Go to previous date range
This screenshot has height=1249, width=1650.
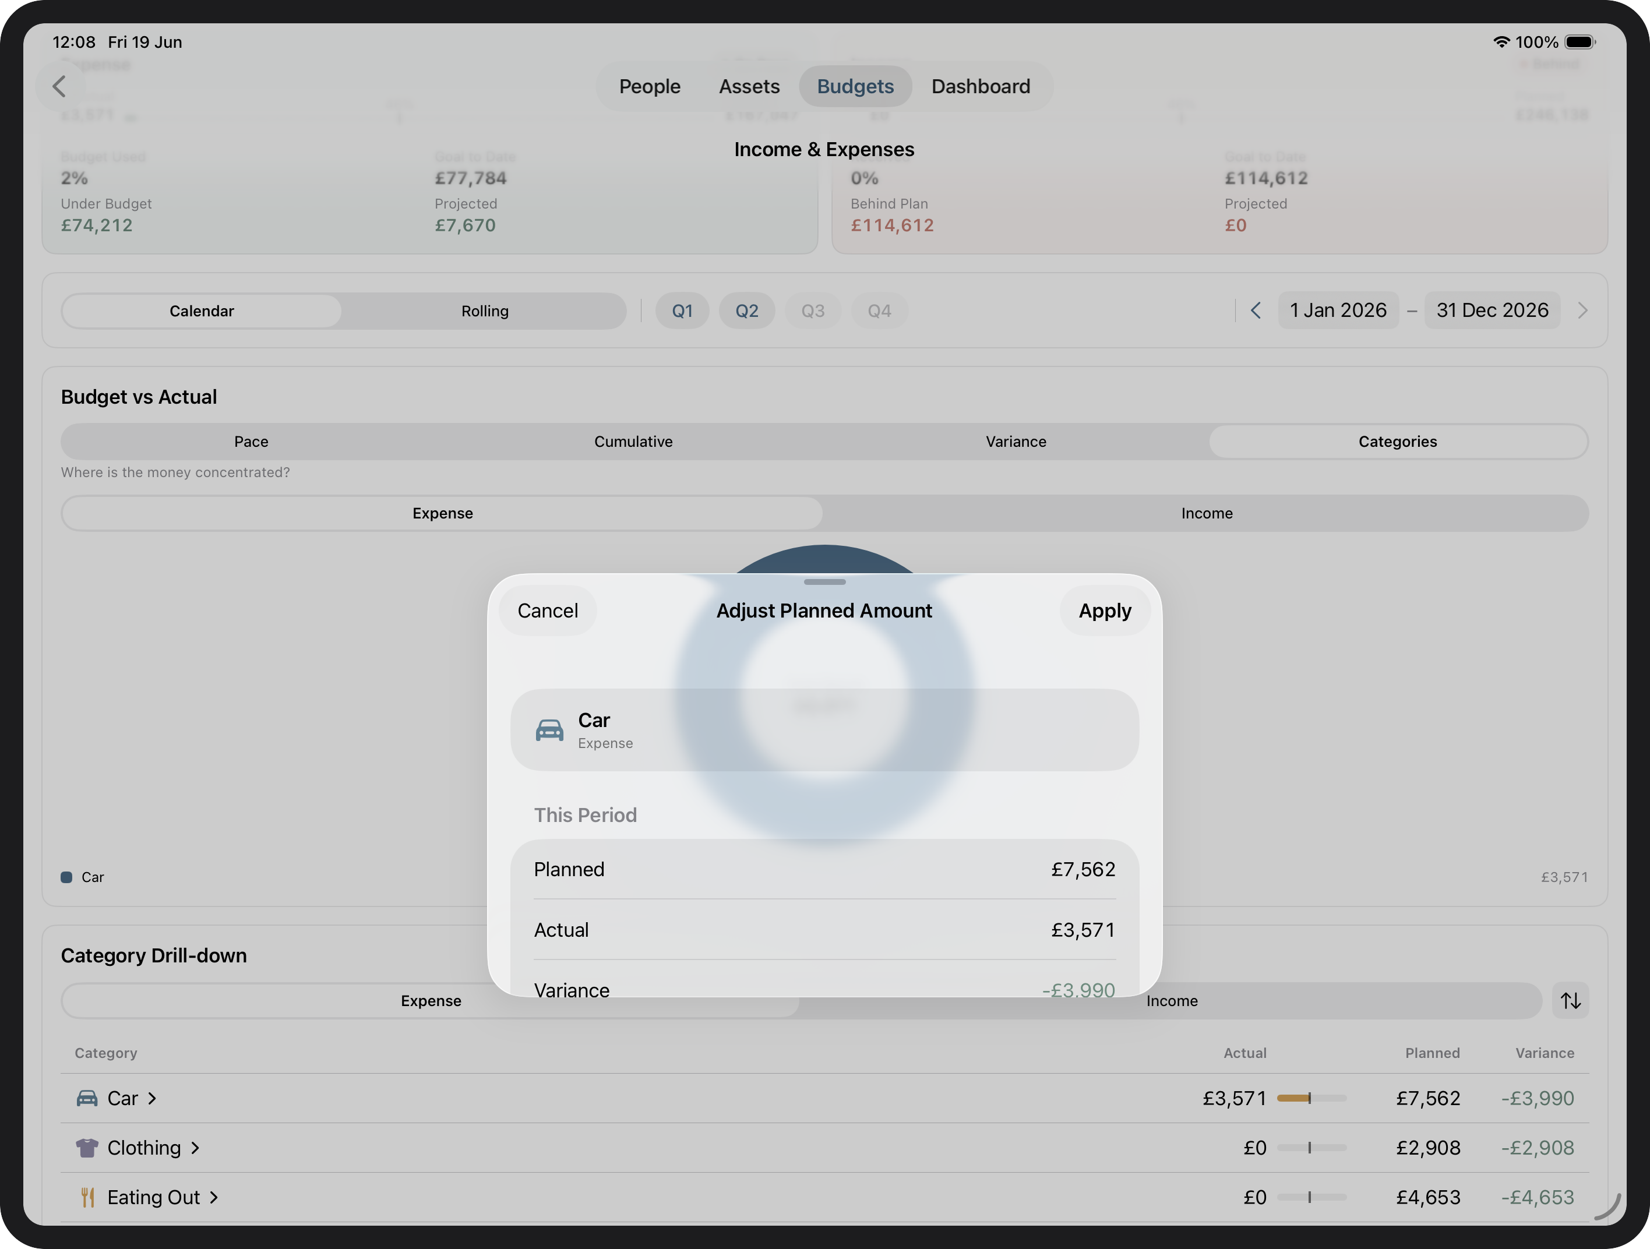[x=1256, y=311]
